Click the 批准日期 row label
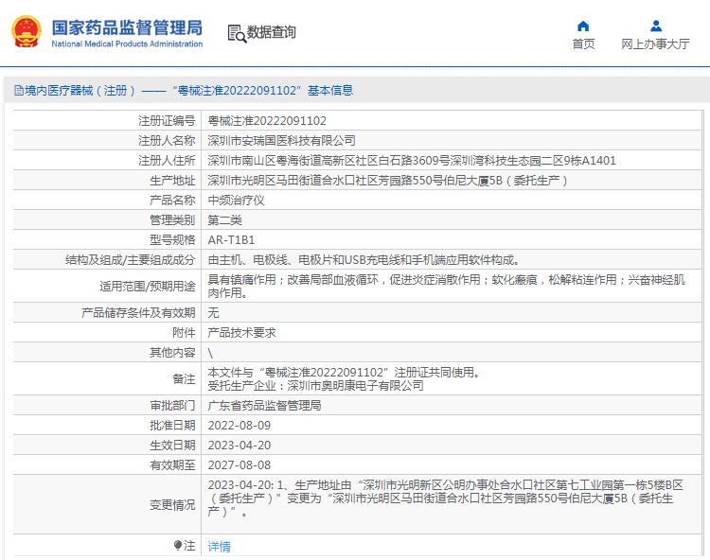 tap(172, 425)
